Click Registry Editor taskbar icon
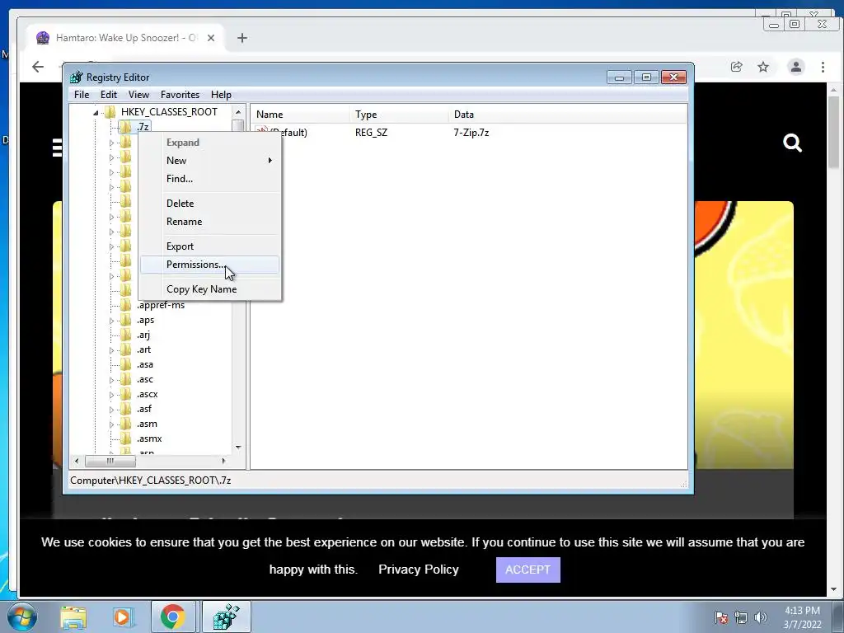Viewport: 844px width, 633px height. tap(226, 617)
